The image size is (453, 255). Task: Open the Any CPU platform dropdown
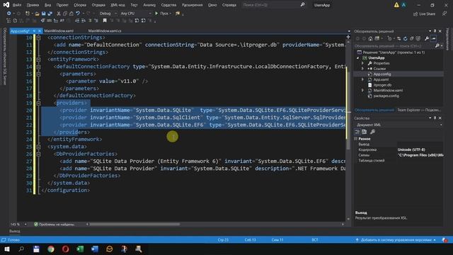tap(135, 13)
